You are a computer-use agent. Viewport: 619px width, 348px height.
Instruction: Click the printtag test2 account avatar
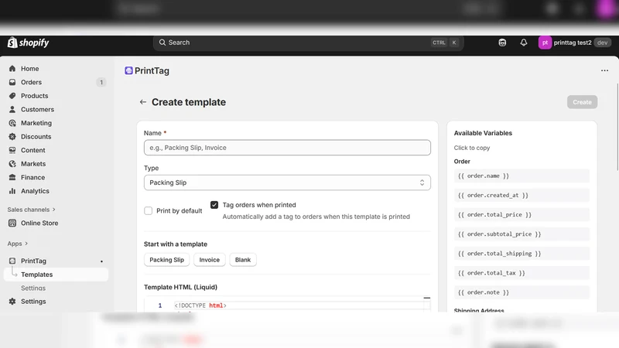pos(545,43)
